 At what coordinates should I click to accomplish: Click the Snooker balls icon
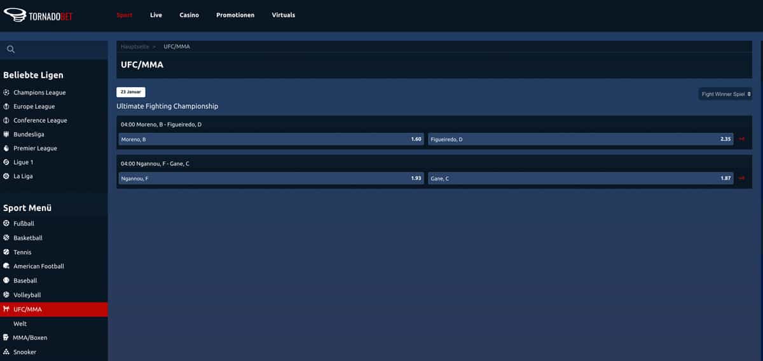pos(6,352)
